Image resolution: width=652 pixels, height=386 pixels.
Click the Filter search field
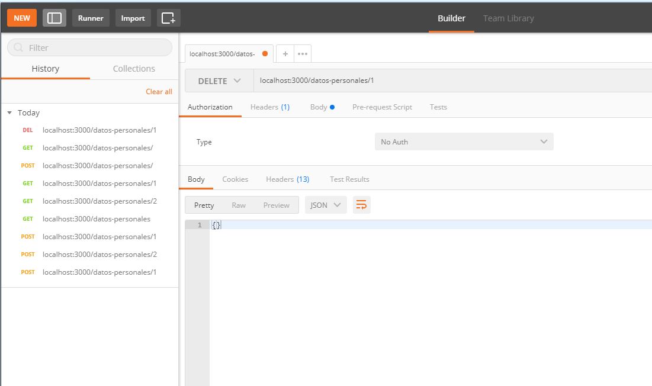90,48
